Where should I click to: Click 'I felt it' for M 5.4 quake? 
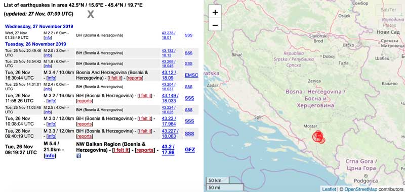pos(121,150)
